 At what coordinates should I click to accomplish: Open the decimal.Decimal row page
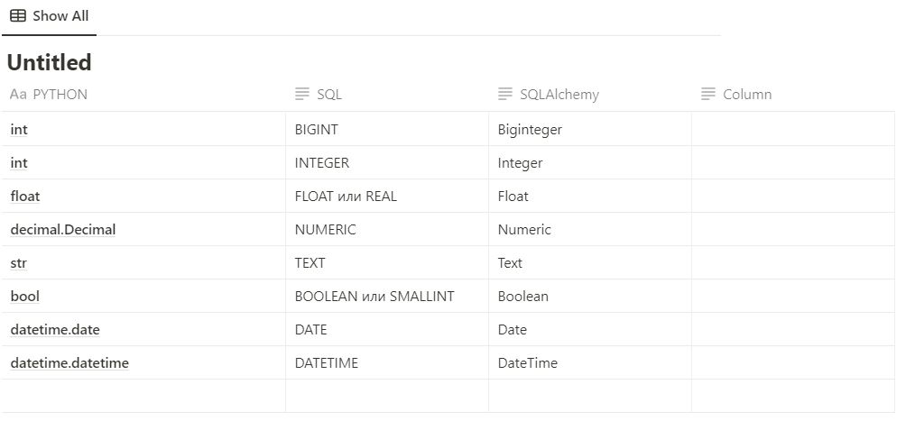click(63, 230)
